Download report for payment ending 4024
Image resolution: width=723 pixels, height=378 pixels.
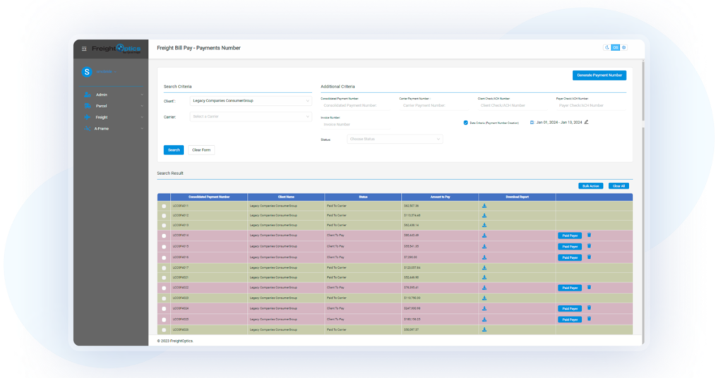click(x=484, y=308)
